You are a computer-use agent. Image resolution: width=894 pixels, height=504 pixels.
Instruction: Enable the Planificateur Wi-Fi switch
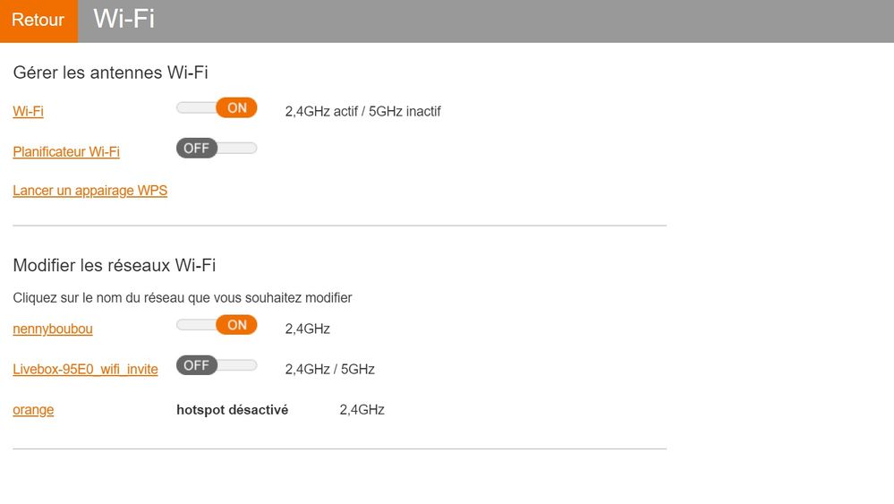pyautogui.click(x=217, y=149)
